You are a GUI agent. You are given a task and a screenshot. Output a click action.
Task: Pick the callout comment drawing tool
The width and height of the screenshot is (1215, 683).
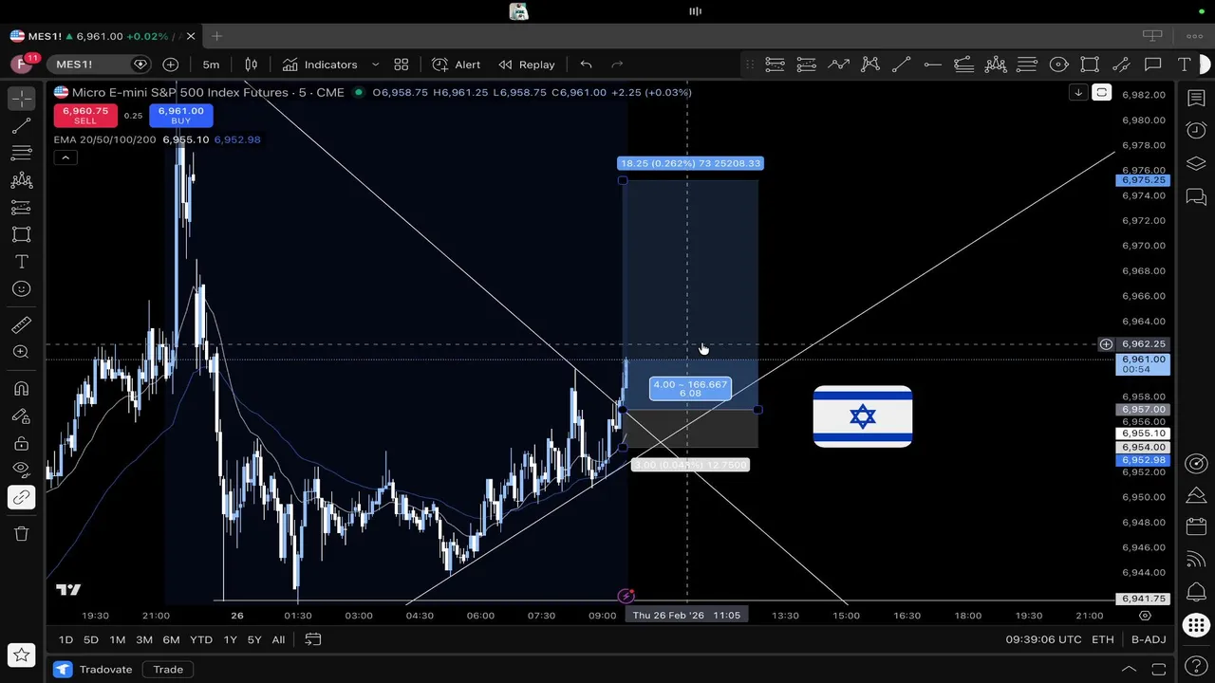(x=1153, y=65)
